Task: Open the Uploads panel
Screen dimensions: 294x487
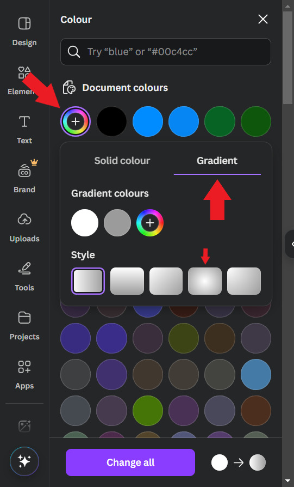Action: (24, 228)
